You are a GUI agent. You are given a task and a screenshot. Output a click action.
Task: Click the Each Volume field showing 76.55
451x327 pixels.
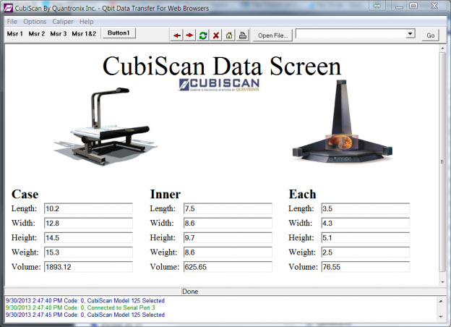point(365,267)
